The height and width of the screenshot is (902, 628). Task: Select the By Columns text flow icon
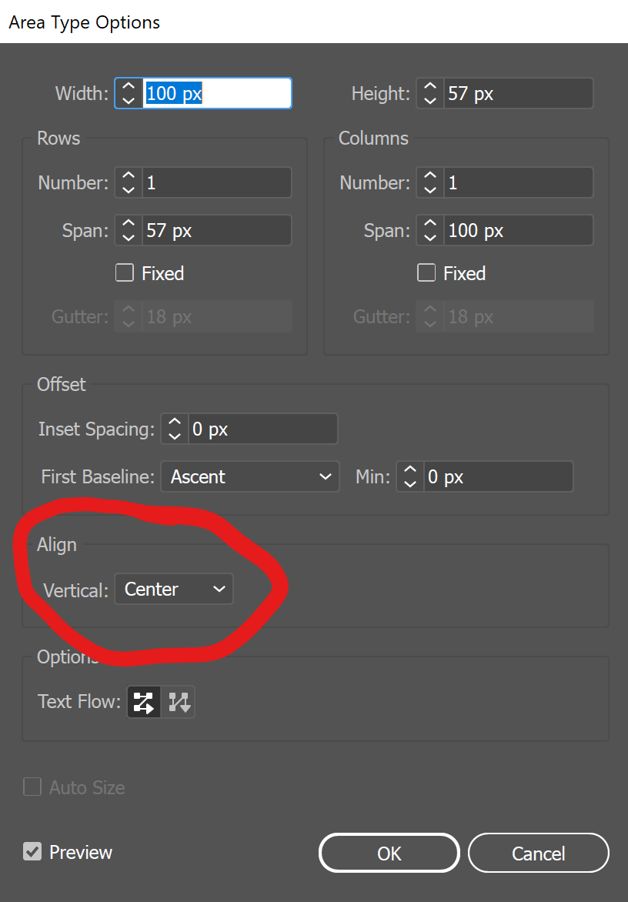(179, 701)
